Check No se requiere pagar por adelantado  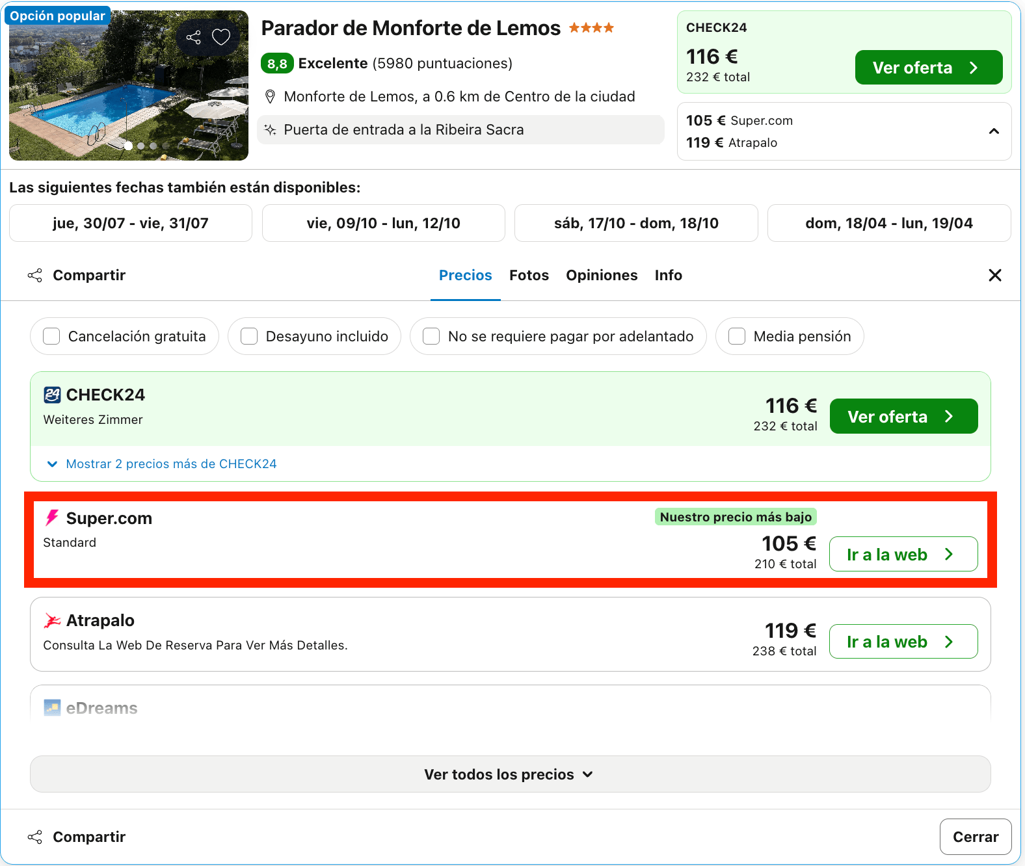tap(431, 336)
